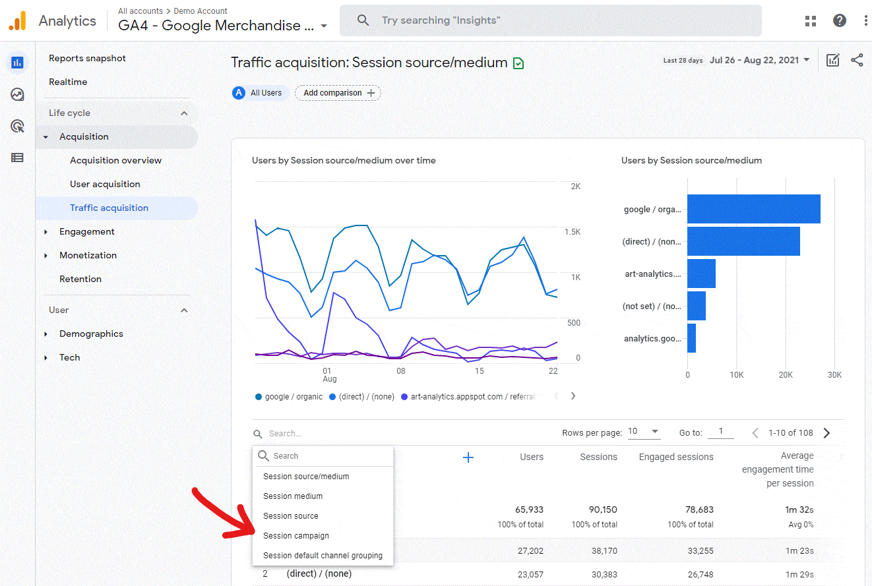
Task: Open the Rows per page dropdown
Action: (644, 432)
